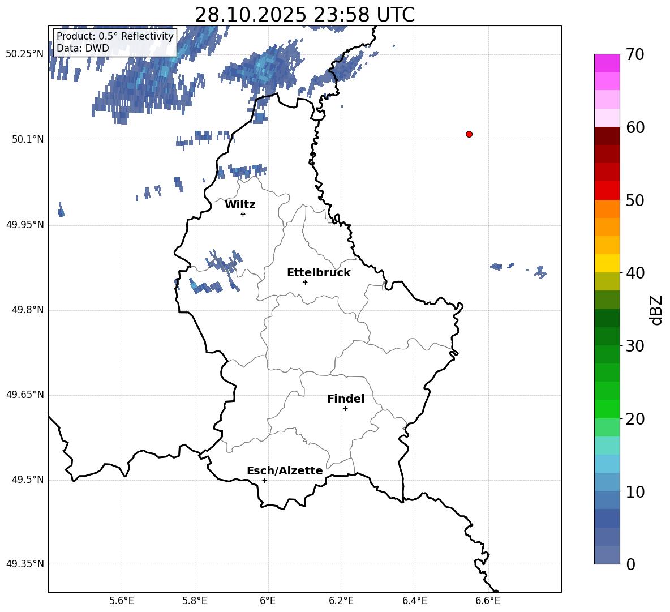Click the Wiltz station cross marker
This screenshot has width=670, height=612.
243,214
